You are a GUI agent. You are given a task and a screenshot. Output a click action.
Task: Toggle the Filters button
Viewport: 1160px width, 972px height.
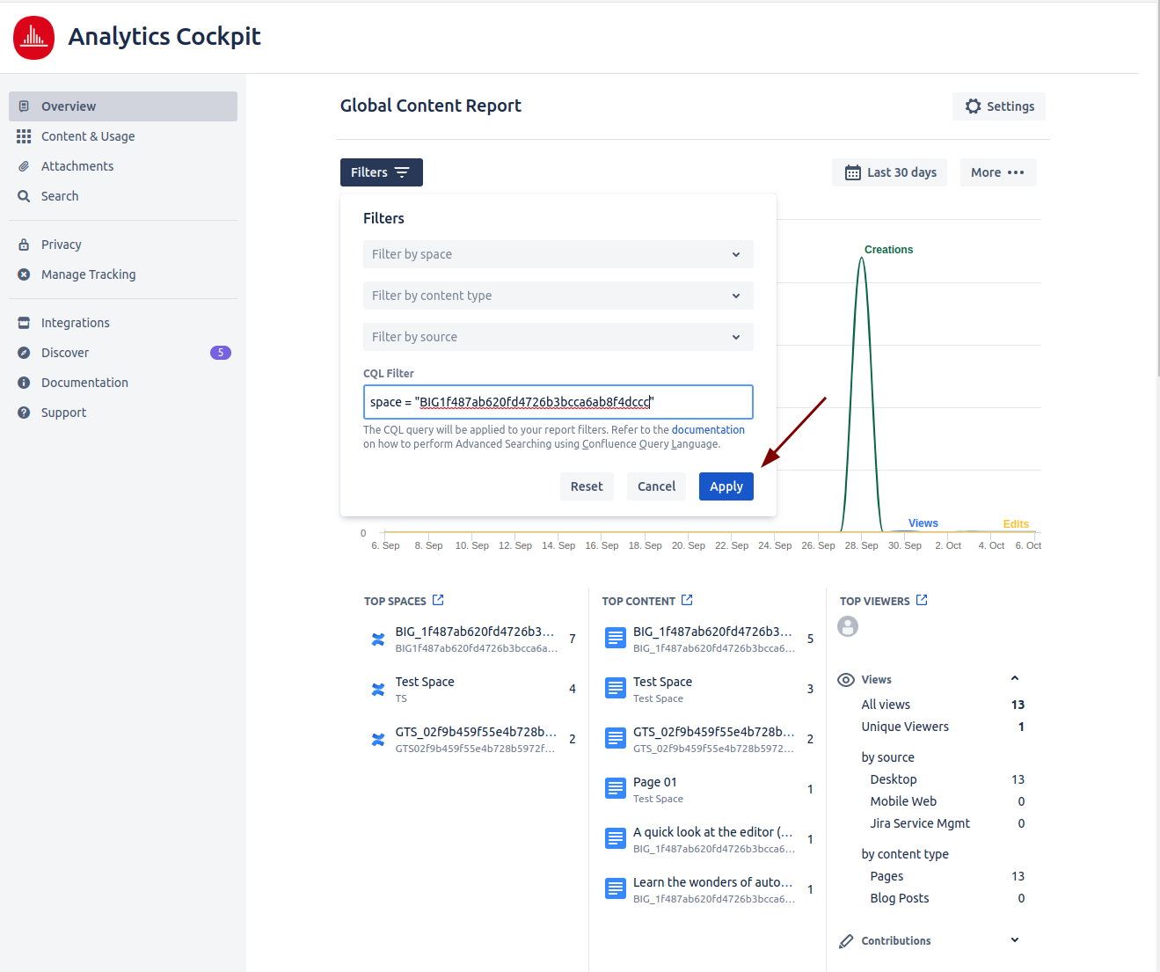click(x=381, y=172)
